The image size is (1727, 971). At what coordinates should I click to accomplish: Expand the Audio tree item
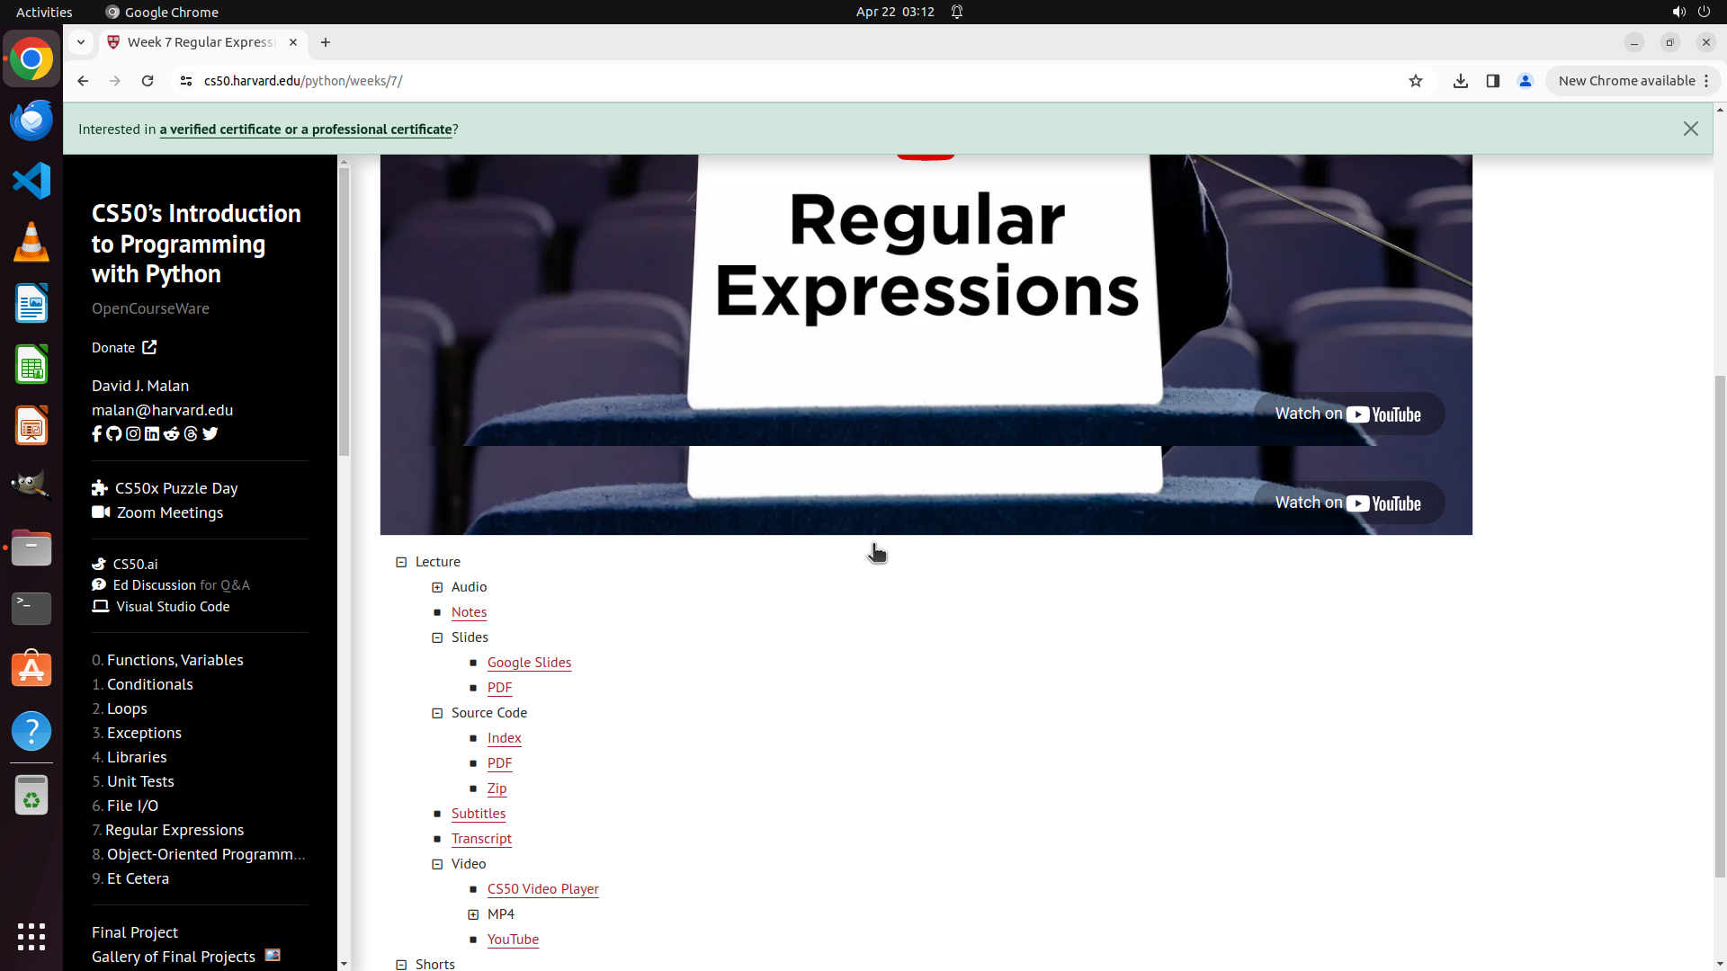(437, 587)
